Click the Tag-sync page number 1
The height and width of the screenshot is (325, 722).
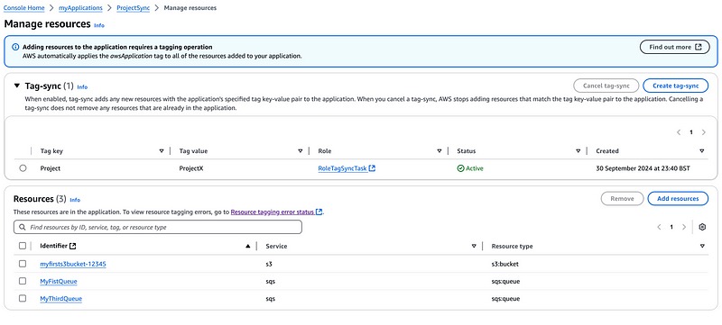[x=691, y=132]
